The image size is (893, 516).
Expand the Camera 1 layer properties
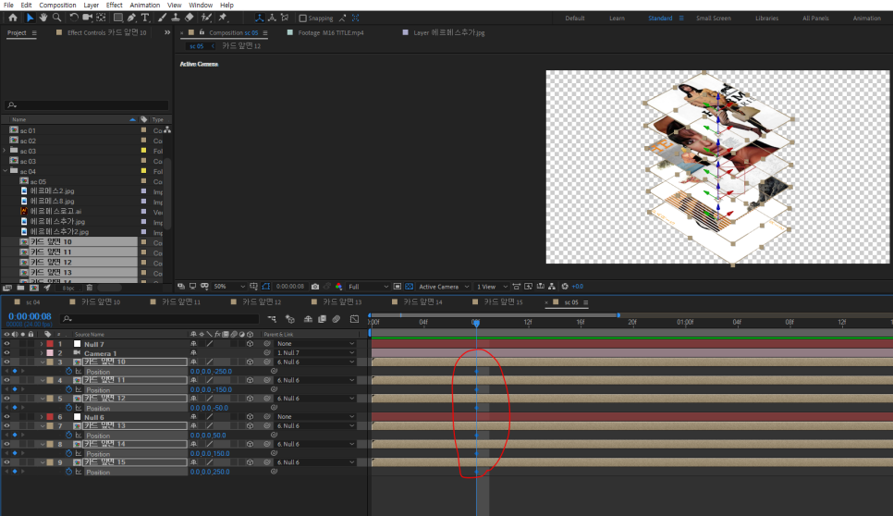(42, 353)
